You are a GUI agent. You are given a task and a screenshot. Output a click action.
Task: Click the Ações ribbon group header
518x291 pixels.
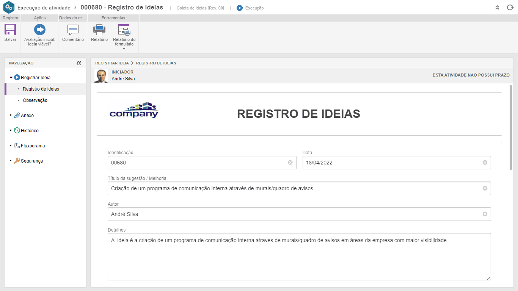pos(39,18)
